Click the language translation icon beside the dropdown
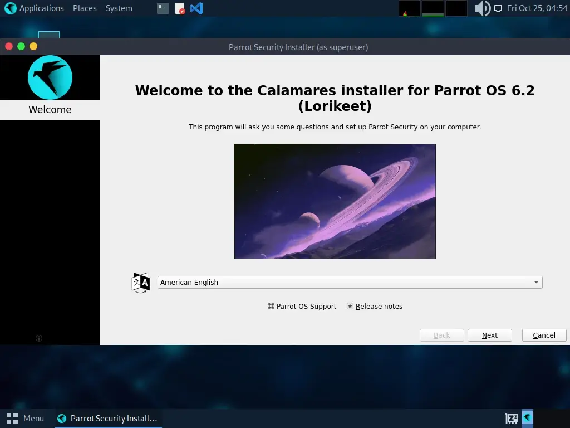 tap(140, 282)
